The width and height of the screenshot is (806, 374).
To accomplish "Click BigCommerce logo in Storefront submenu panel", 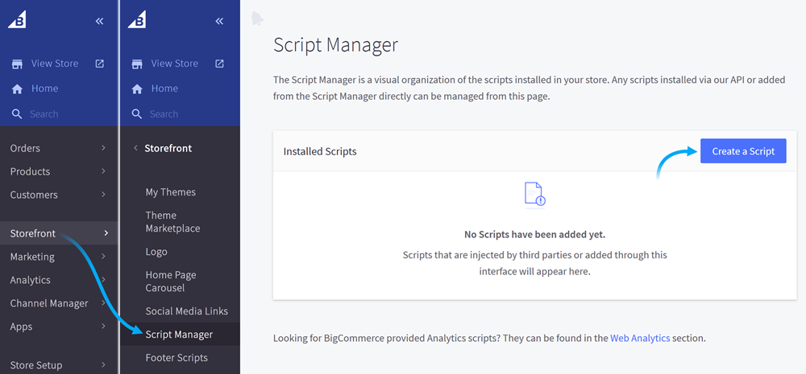I will [137, 20].
